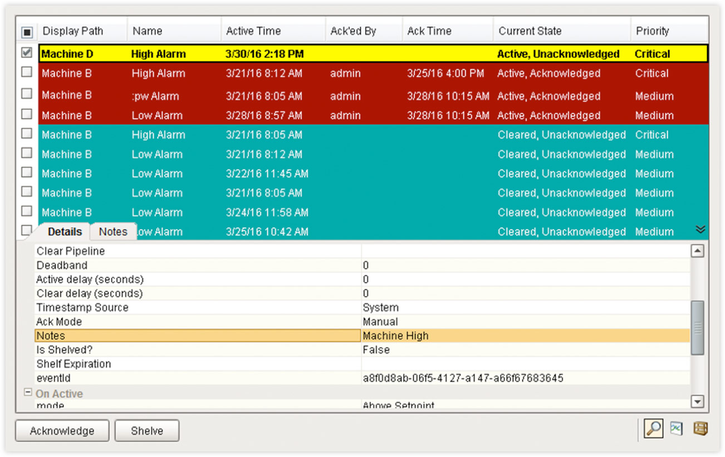Check the Machine B Low Alarm cleared row
This screenshot has height=457, width=725.
pyautogui.click(x=26, y=153)
